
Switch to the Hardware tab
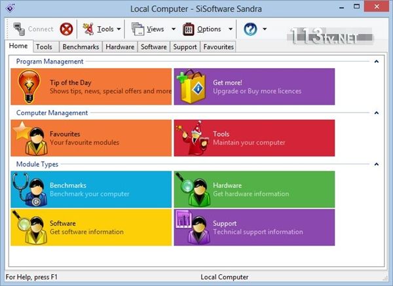(120, 47)
